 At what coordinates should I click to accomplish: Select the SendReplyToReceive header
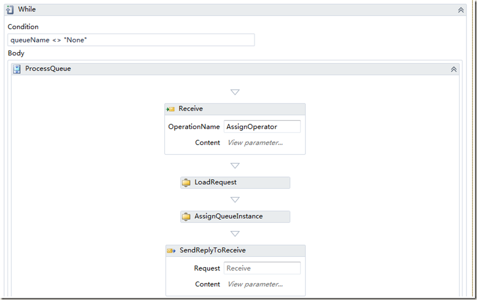pos(235,250)
